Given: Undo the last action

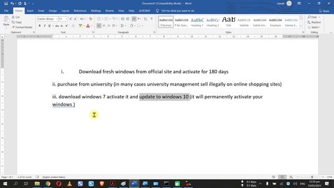Looking at the screenshot, I should (12, 4).
